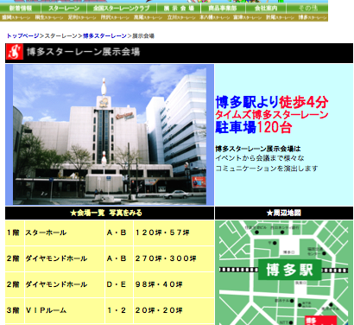This screenshot has width=354, height=325.
Task: Click the スターレーン breadcrumb text
Action: (x=61, y=36)
